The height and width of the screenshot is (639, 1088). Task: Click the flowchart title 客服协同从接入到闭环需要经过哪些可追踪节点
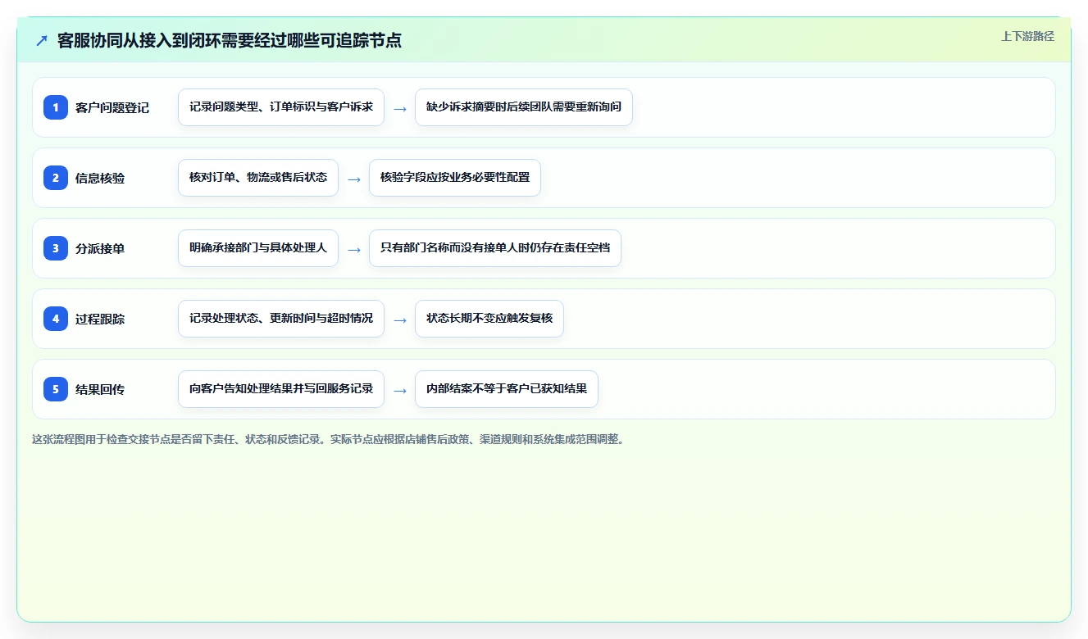230,41
